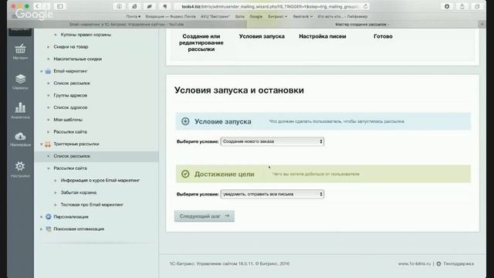
Task: Expand the Персонализация tree node
Action: coord(41,217)
